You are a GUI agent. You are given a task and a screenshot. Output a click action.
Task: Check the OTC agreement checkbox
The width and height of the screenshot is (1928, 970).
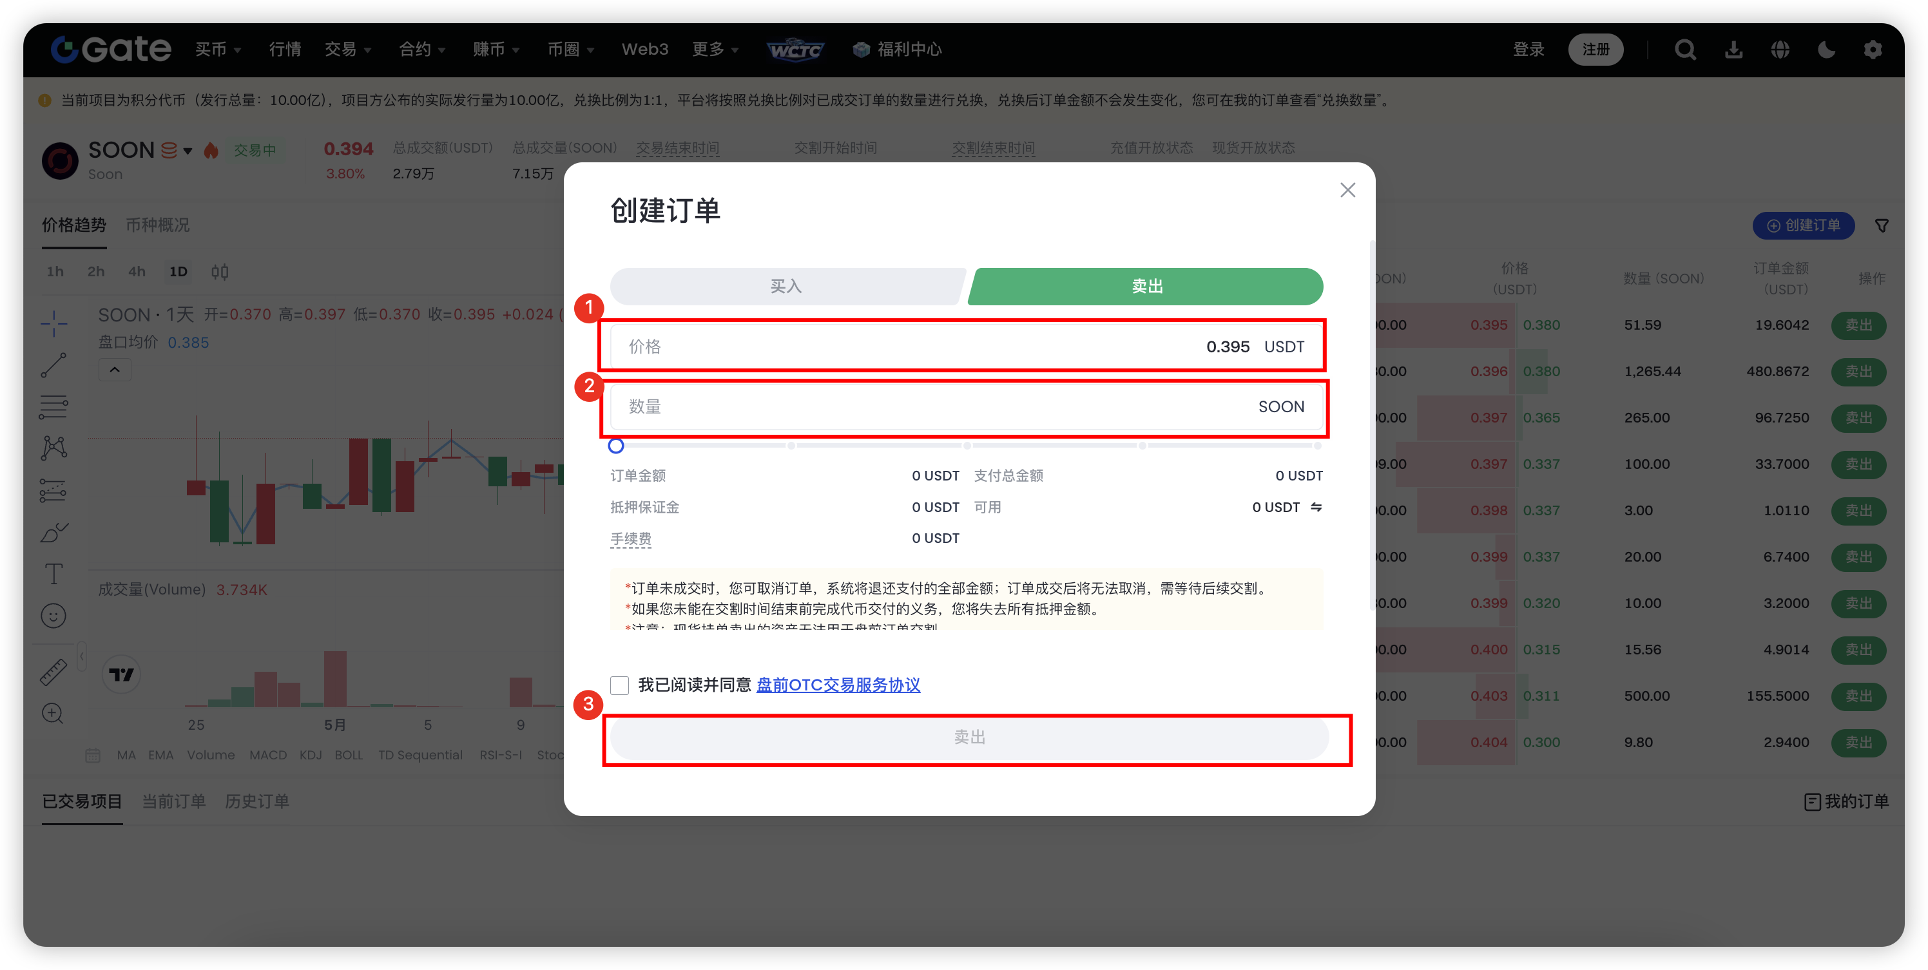coord(620,685)
